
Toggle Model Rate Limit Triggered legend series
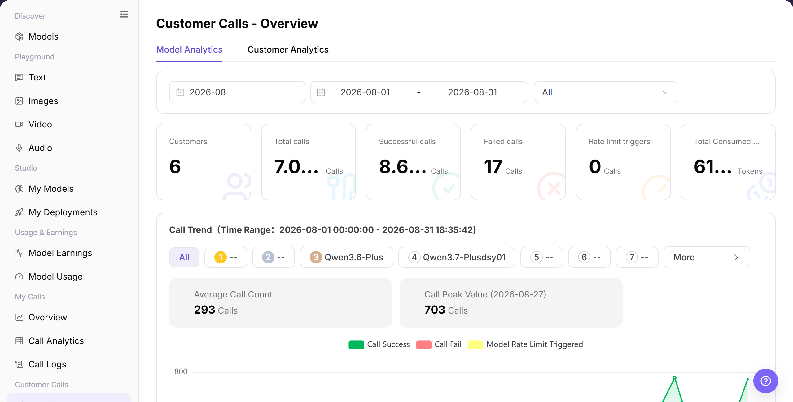coord(525,344)
